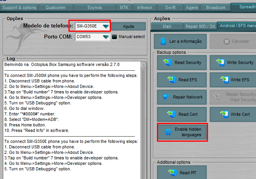Open the Broadcom tab
The image size is (256, 179).
pyautogui.click(x=215, y=7)
